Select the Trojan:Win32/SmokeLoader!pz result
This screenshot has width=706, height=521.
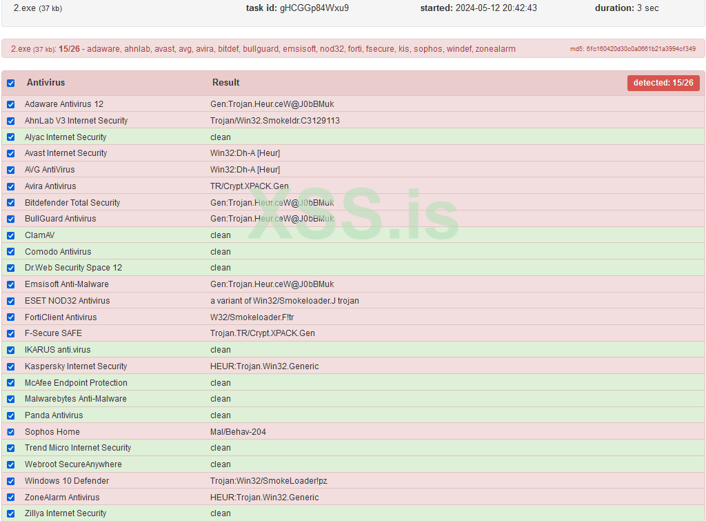269,481
